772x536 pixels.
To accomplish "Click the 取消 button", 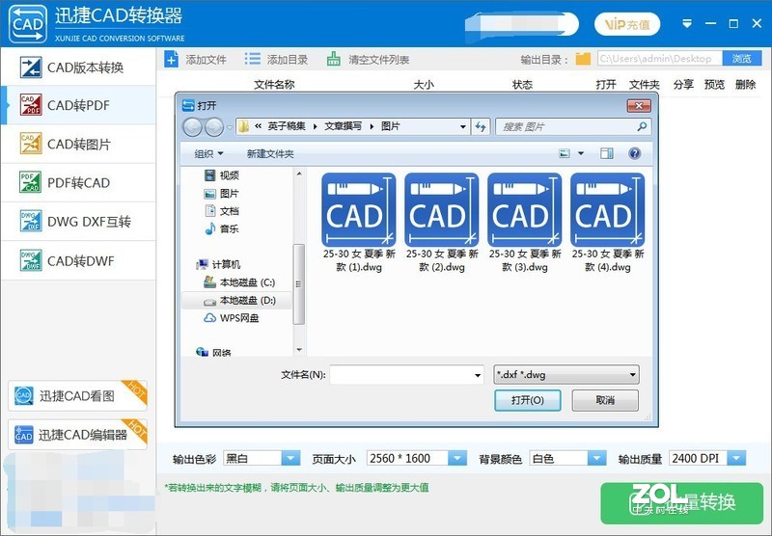I will click(x=605, y=400).
